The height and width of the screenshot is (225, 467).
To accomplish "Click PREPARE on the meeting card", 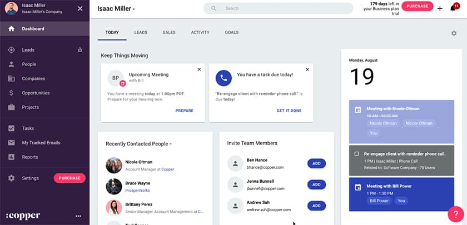I will pyautogui.click(x=185, y=111).
